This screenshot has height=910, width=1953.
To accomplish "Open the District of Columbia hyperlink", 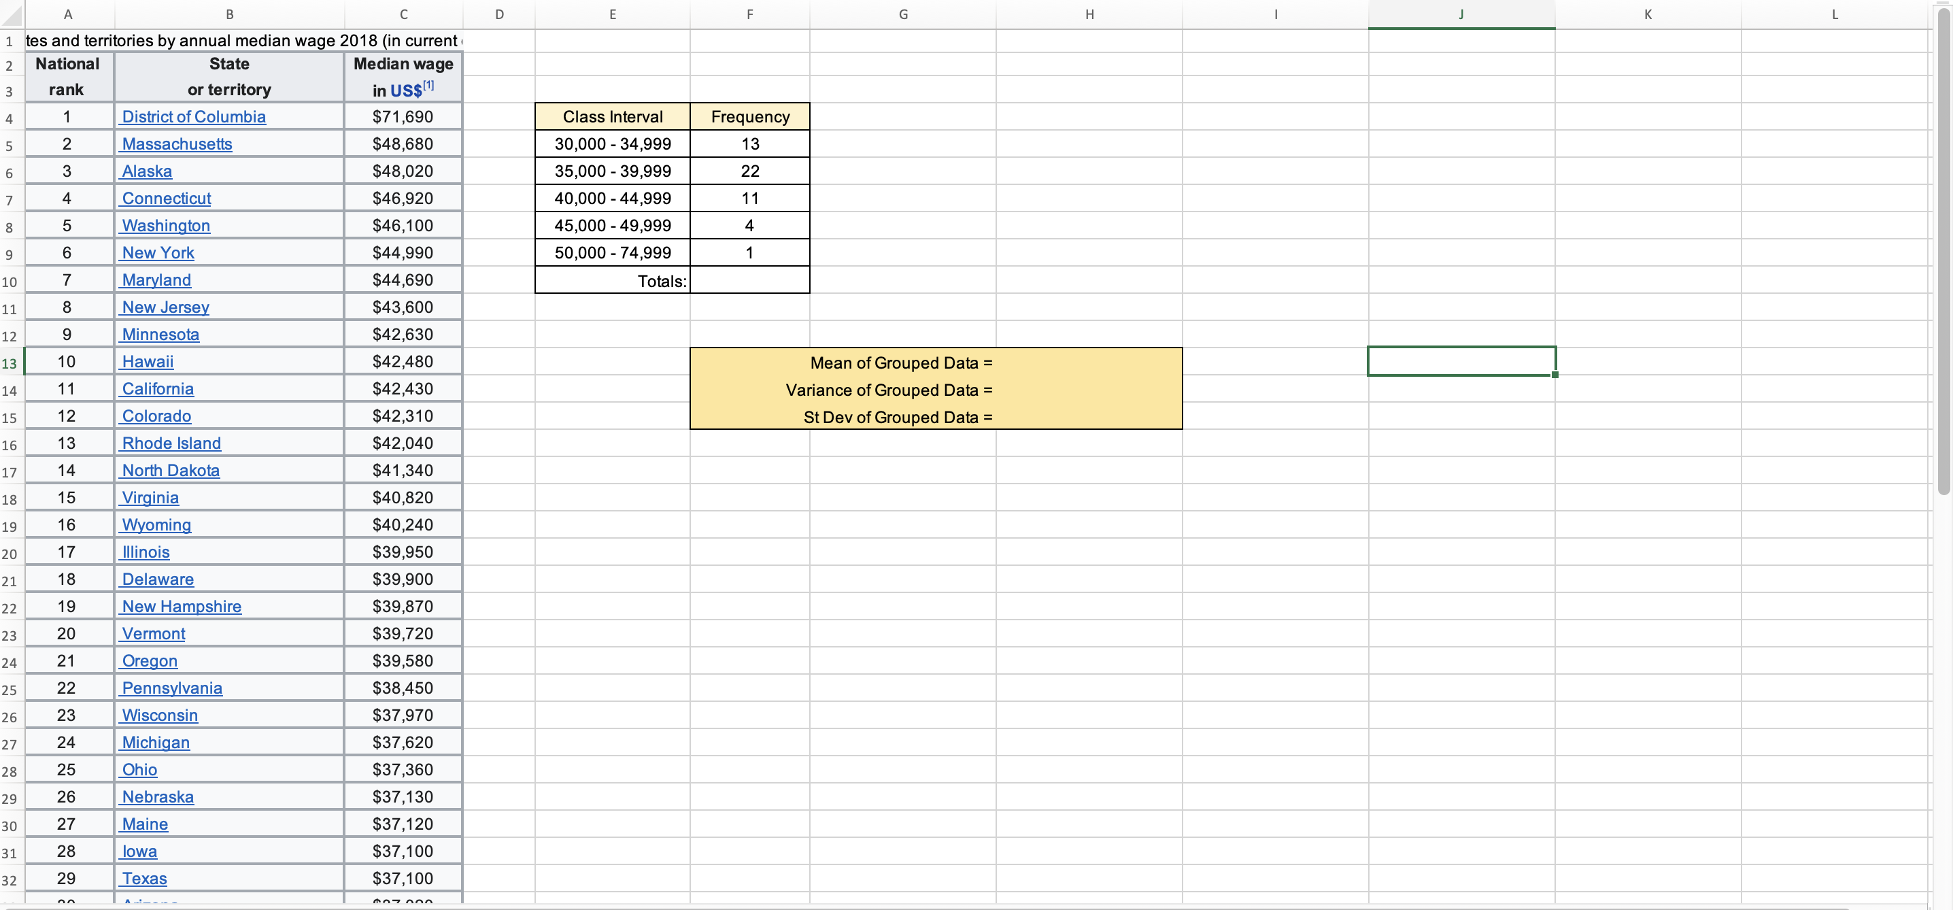I will (193, 116).
